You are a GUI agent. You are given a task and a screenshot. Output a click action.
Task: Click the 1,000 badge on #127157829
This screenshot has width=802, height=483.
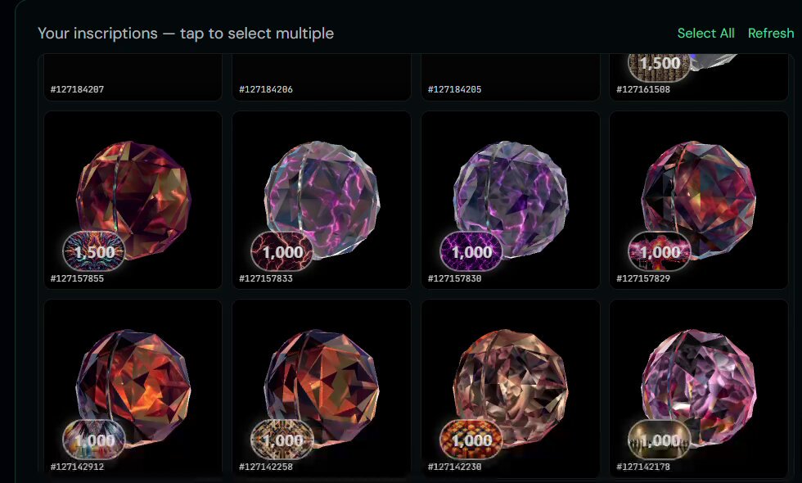[660, 252]
